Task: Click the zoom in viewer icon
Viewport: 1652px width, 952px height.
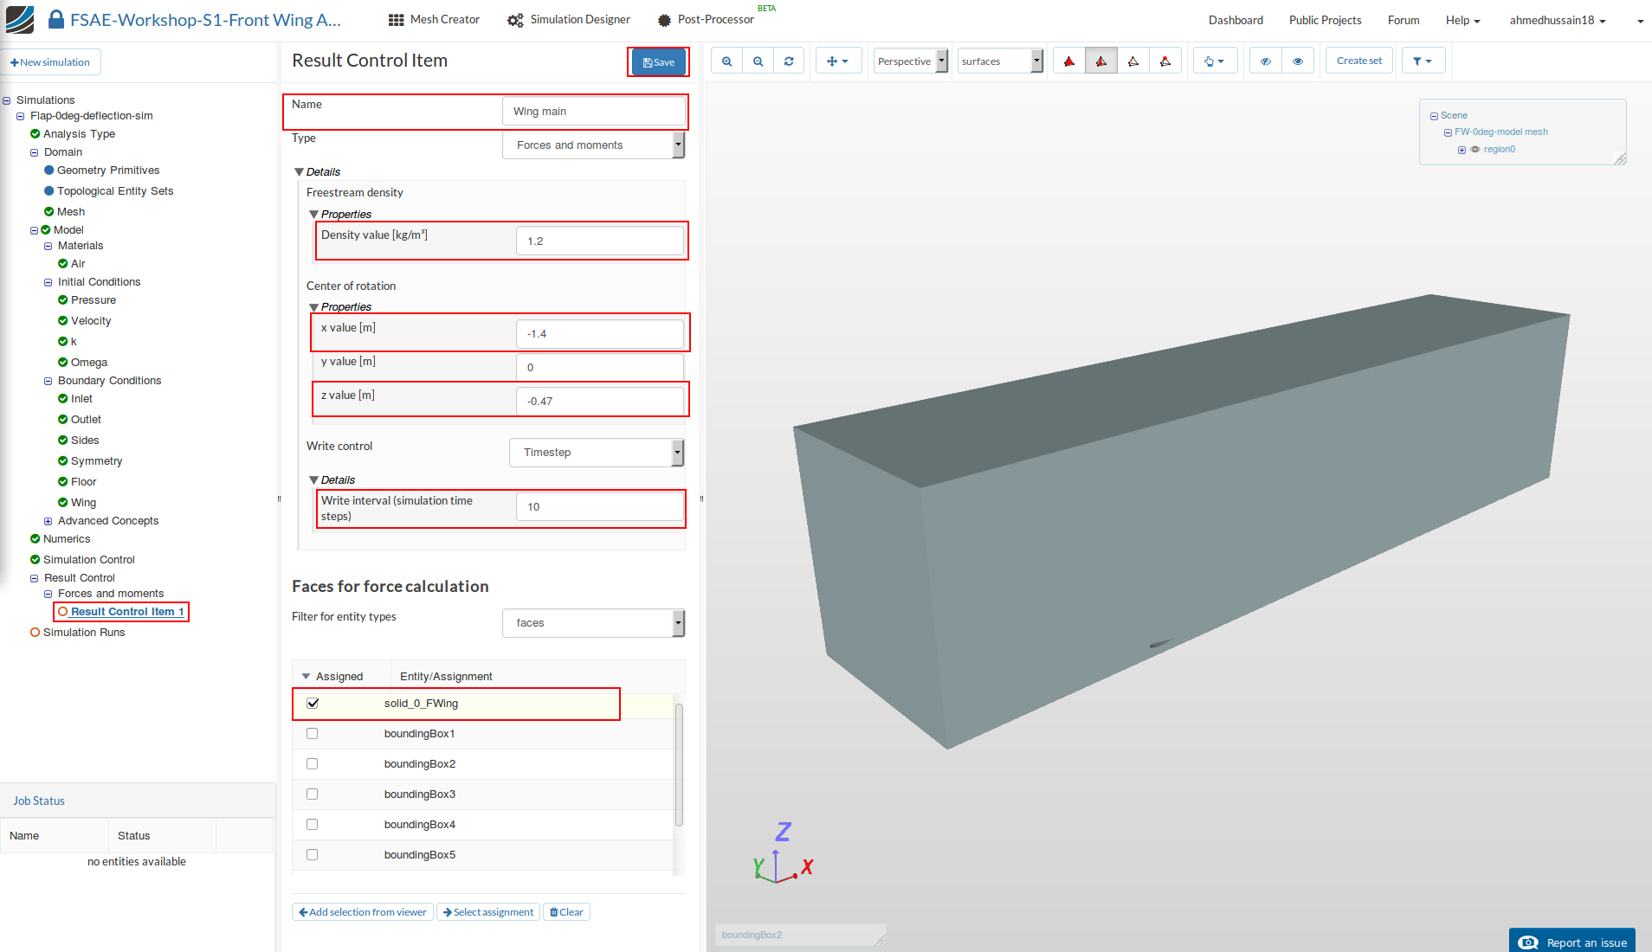Action: pyautogui.click(x=726, y=61)
